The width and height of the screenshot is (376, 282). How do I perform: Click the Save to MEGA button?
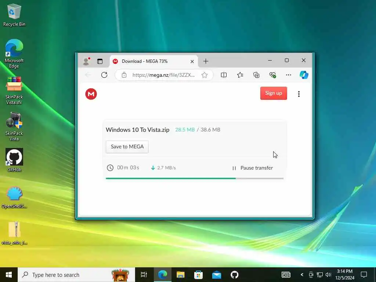tap(127, 147)
